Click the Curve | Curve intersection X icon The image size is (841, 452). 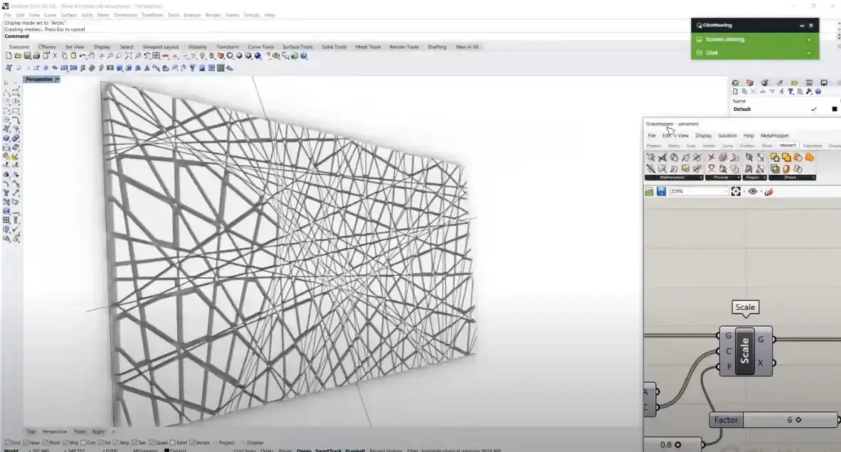click(x=712, y=158)
